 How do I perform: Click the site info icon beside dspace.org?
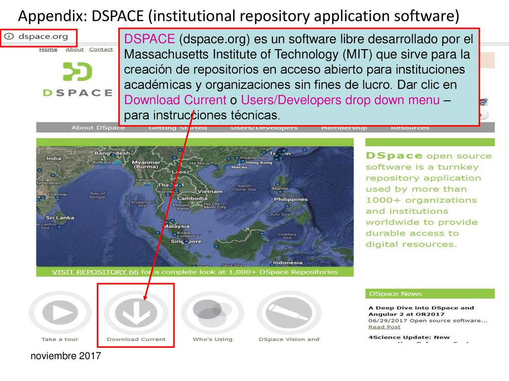point(9,36)
